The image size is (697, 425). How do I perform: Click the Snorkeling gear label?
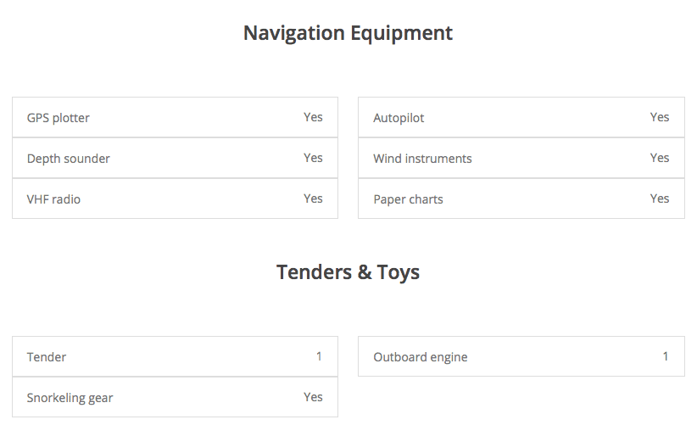(70, 398)
